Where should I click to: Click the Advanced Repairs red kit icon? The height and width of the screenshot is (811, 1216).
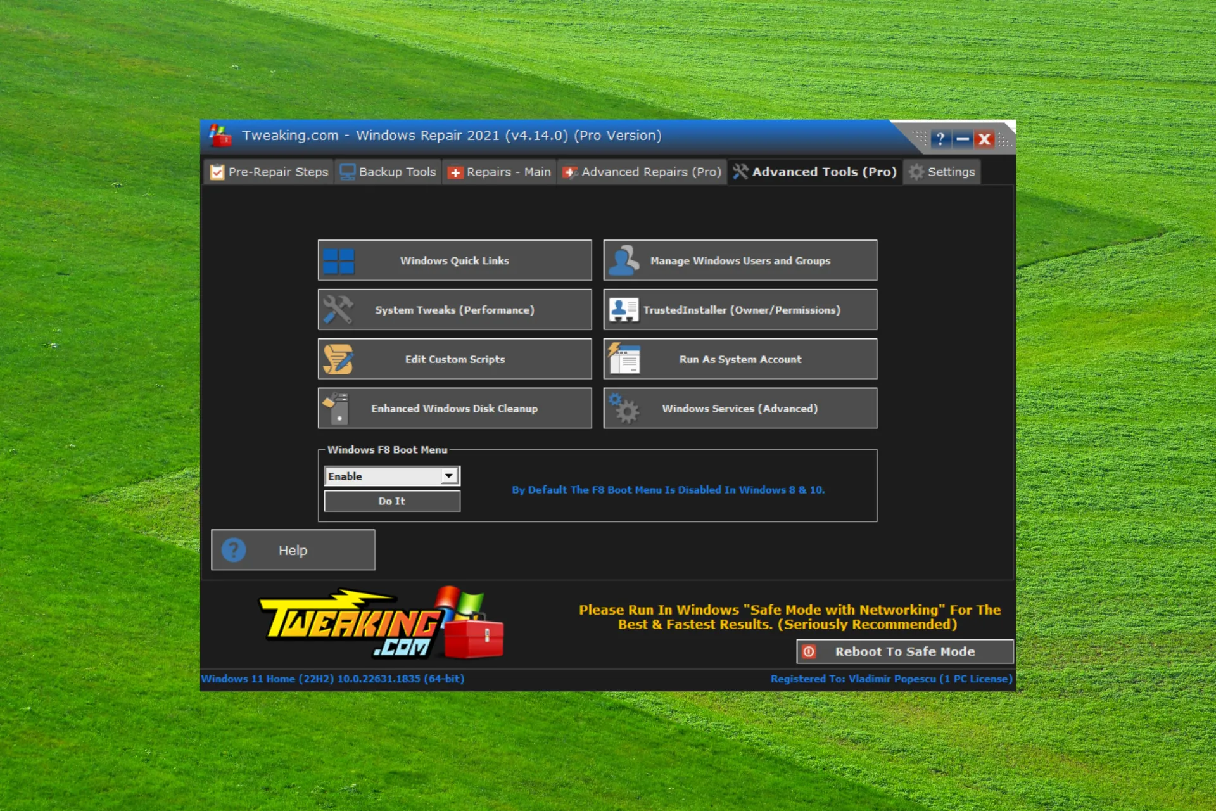[570, 172]
